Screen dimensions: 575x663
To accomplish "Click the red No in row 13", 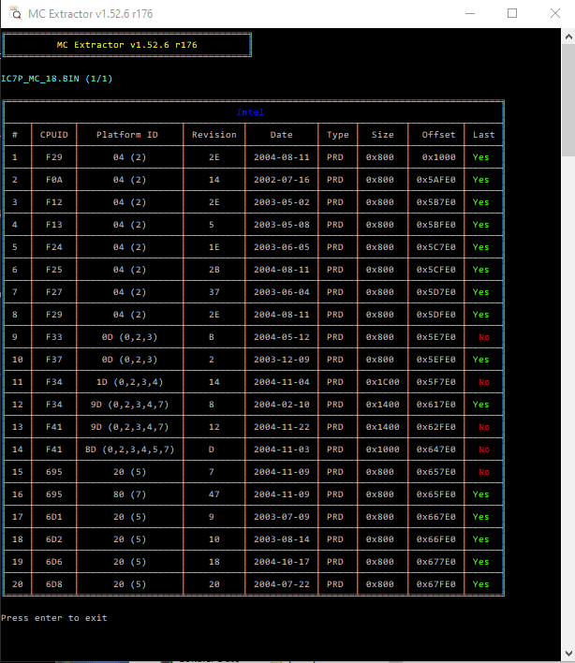I will (483, 427).
